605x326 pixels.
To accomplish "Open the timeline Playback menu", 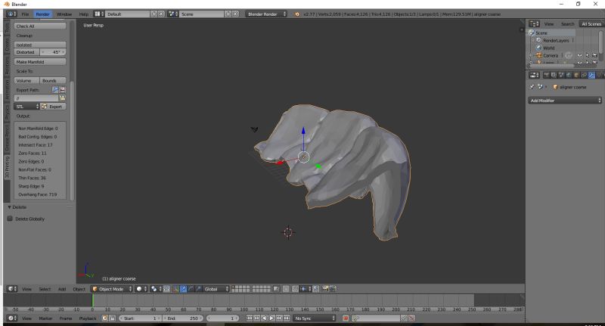I will (88, 318).
